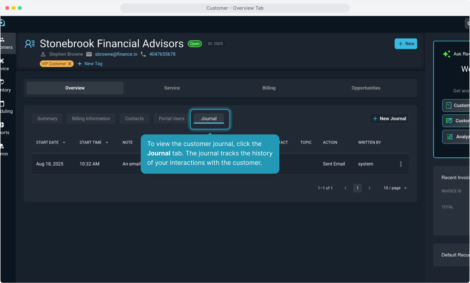Add a New Tag
470x283 pixels.
(90, 64)
